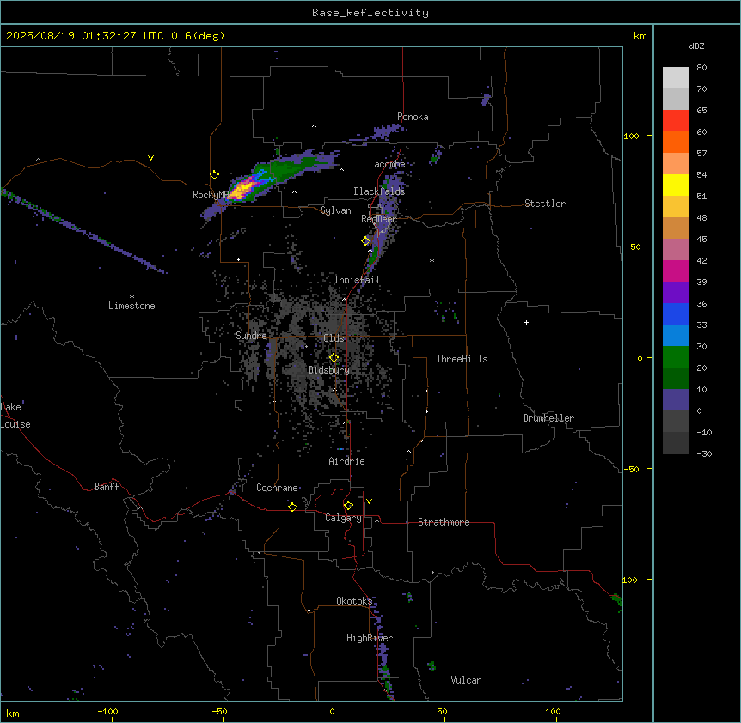Viewport: 741px width, 723px height.
Task: Click the RedDeer city label
Action: click(x=378, y=219)
